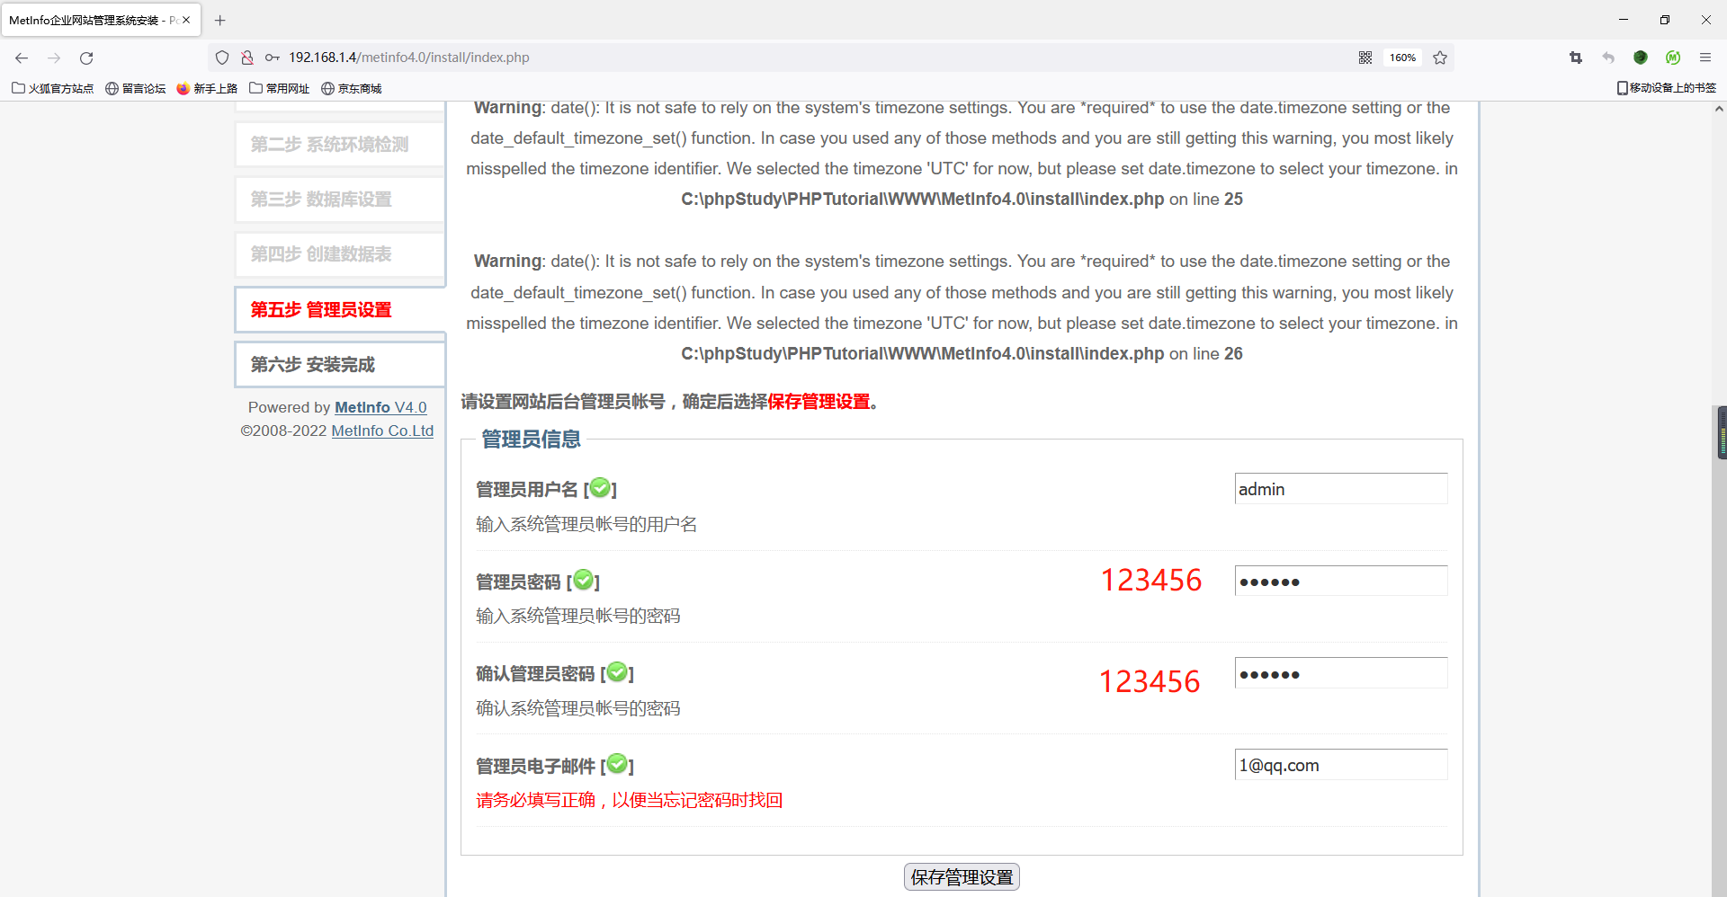Open the Firefox application menu
The image size is (1727, 897).
[x=1705, y=58]
